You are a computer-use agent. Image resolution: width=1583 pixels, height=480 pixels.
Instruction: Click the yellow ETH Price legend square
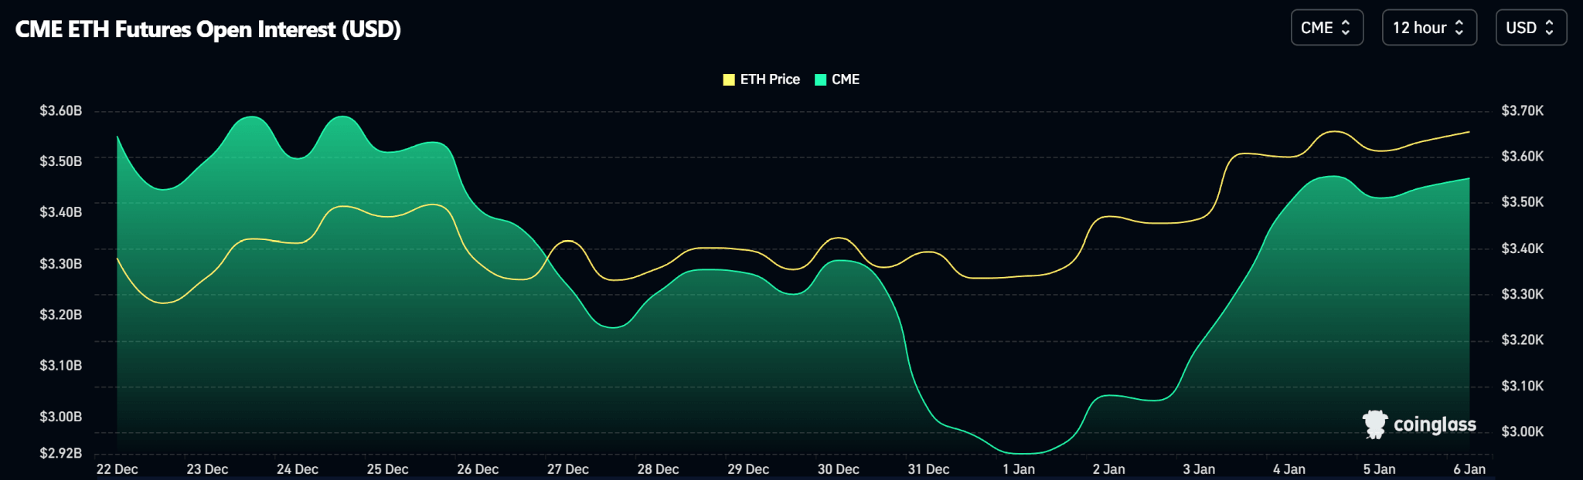point(728,79)
